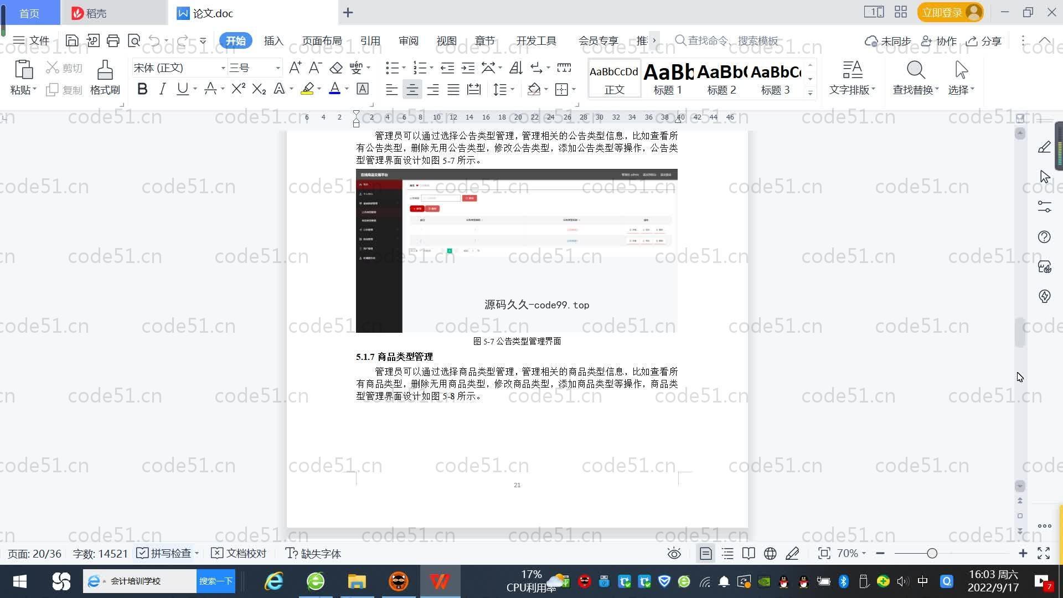
Task: Click 文档校对 in status bar
Action: [239, 554]
